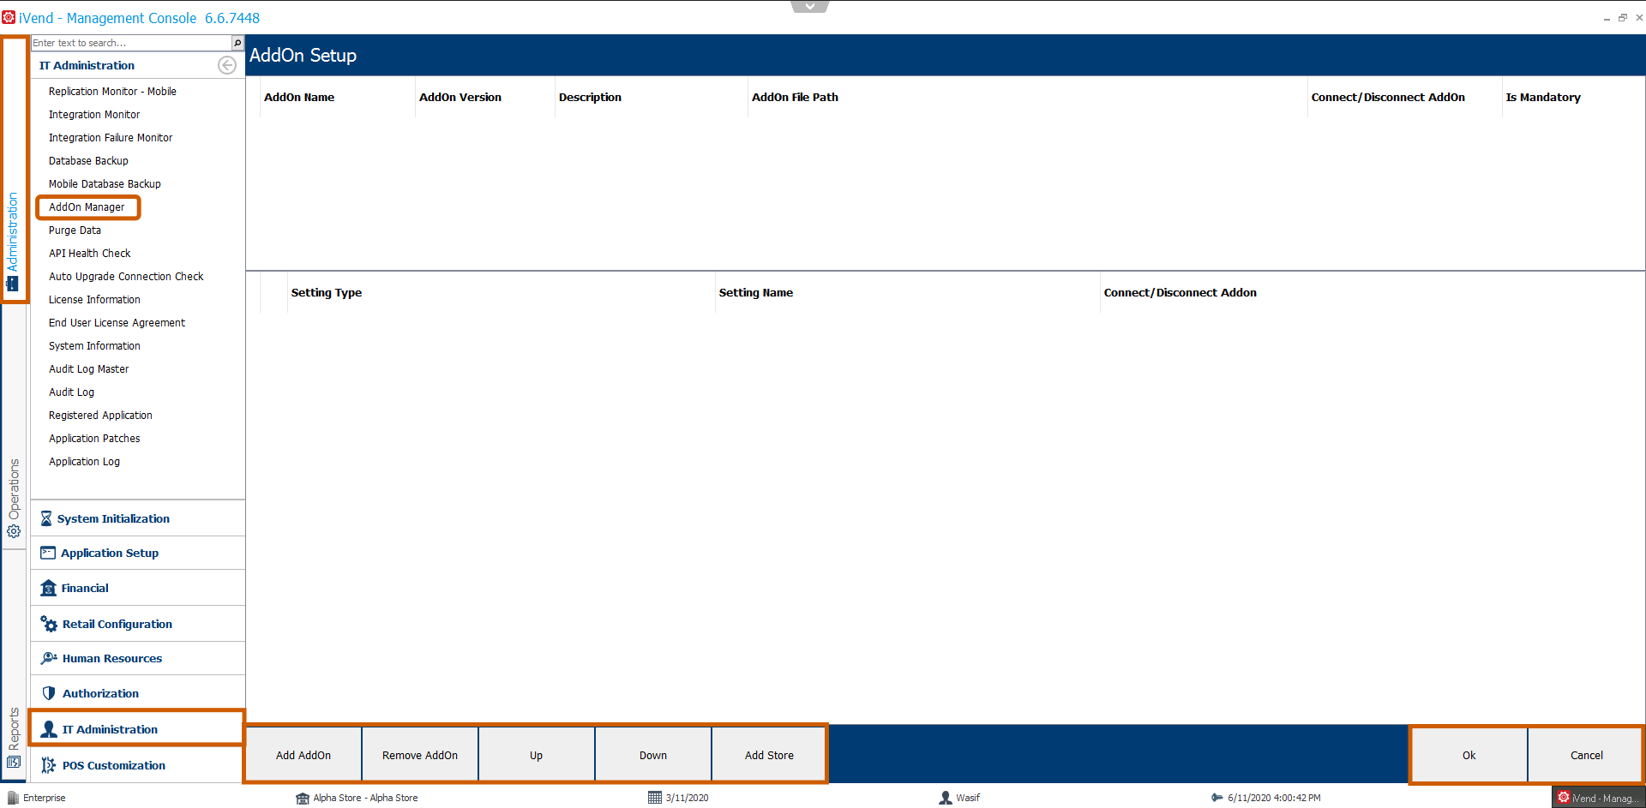Collapse IT Administration panel with back arrow
The height and width of the screenshot is (808, 1646).
point(227,65)
